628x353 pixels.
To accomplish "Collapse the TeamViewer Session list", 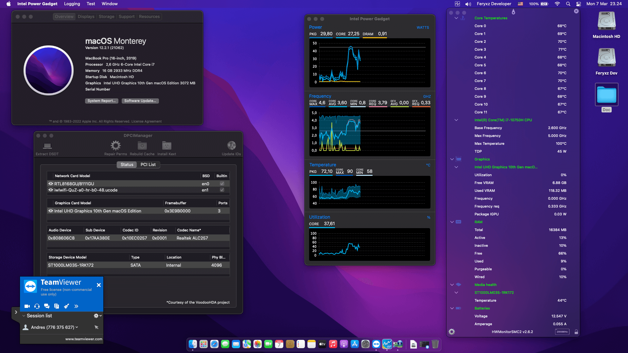I will (x=24, y=316).
